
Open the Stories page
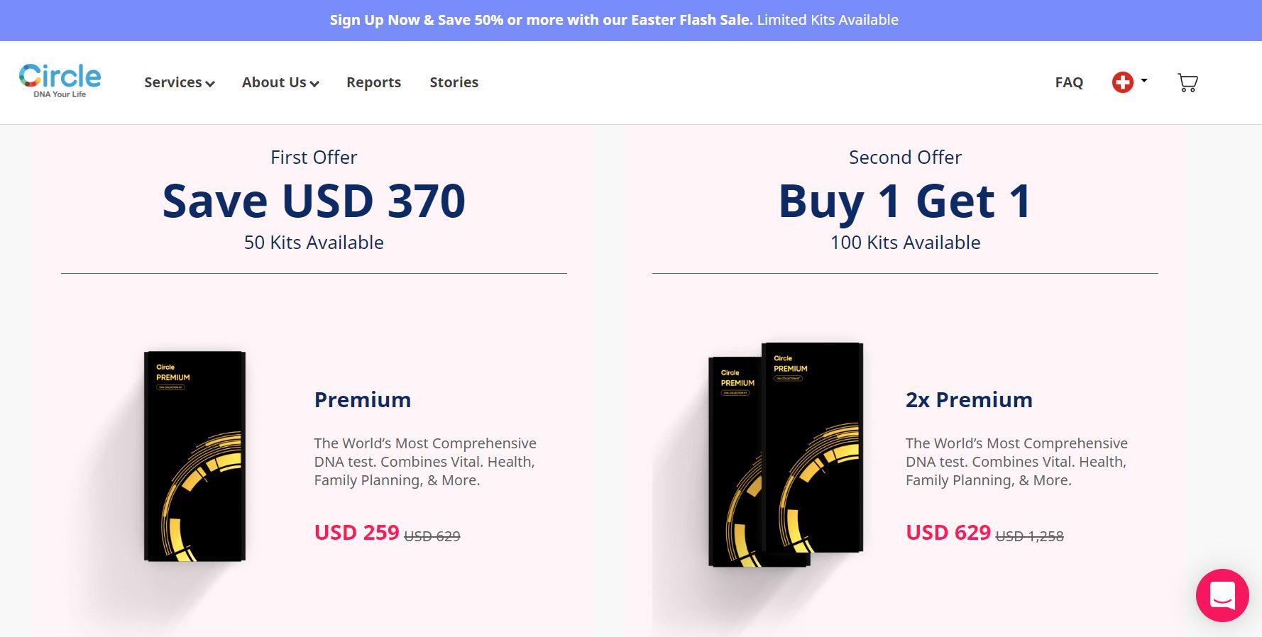click(x=454, y=82)
